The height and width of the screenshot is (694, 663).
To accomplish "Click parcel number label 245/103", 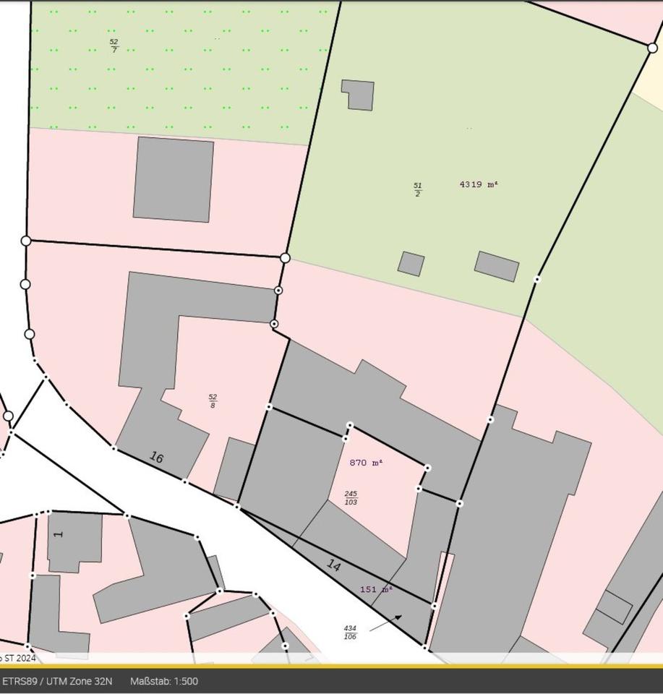I will [x=351, y=497].
